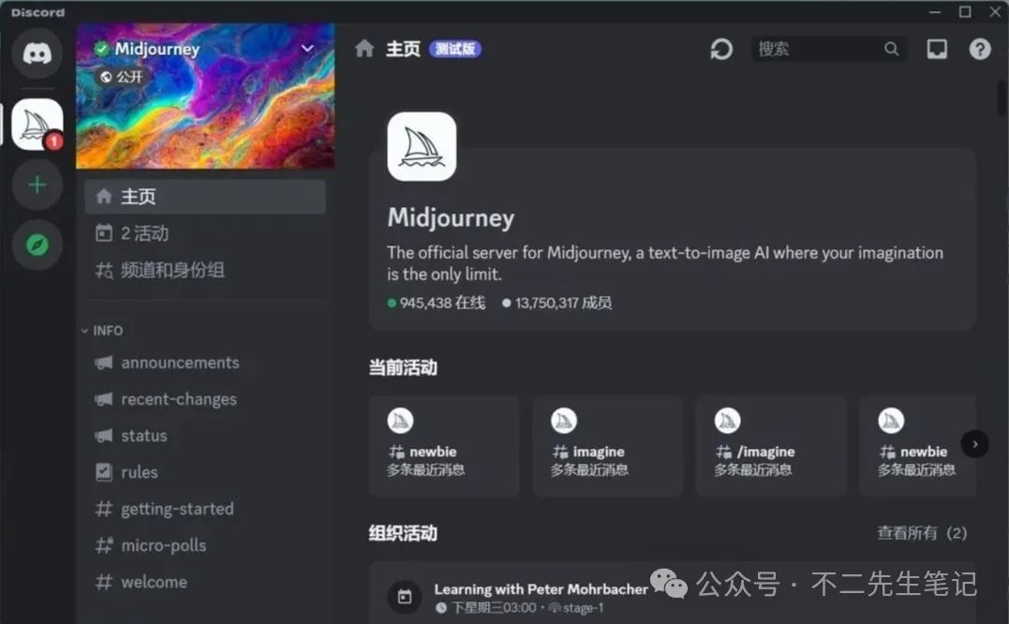Open the getting-started channel
1009x624 pixels.
click(205, 509)
